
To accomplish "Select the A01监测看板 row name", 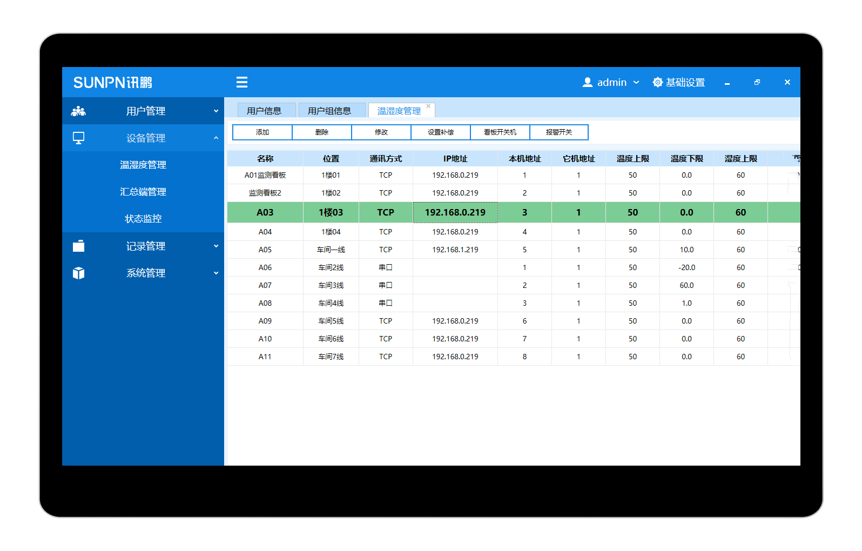I will [265, 175].
